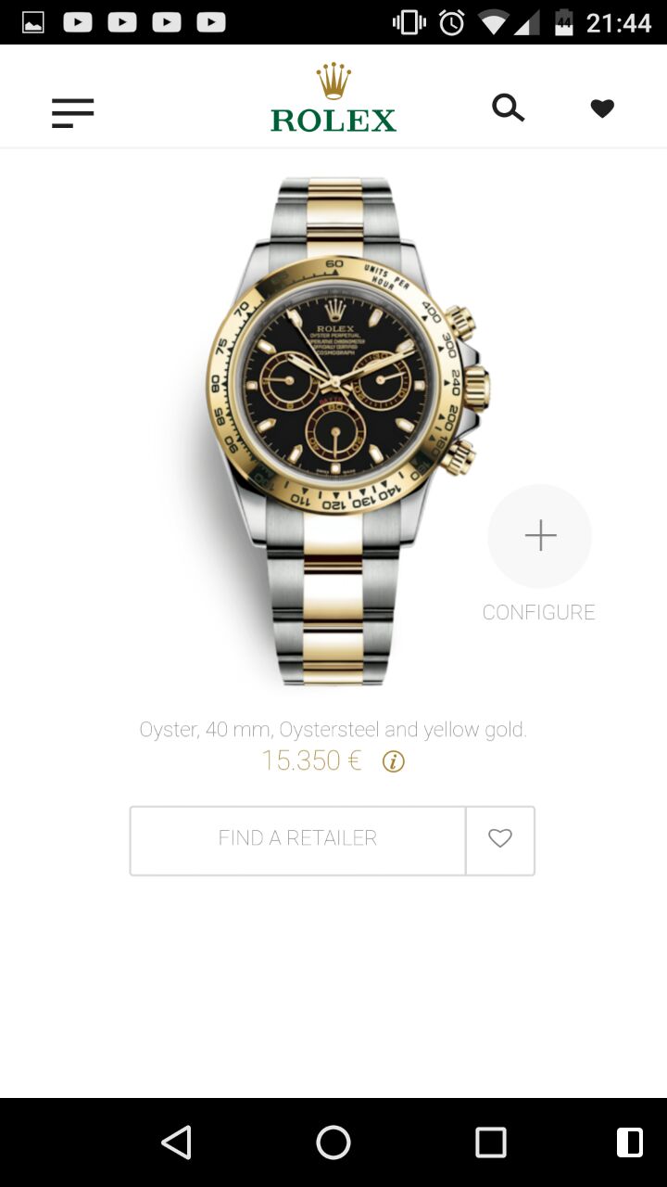The image size is (667, 1187).
Task: Tap the 15.350 € price text
Action: (x=311, y=760)
